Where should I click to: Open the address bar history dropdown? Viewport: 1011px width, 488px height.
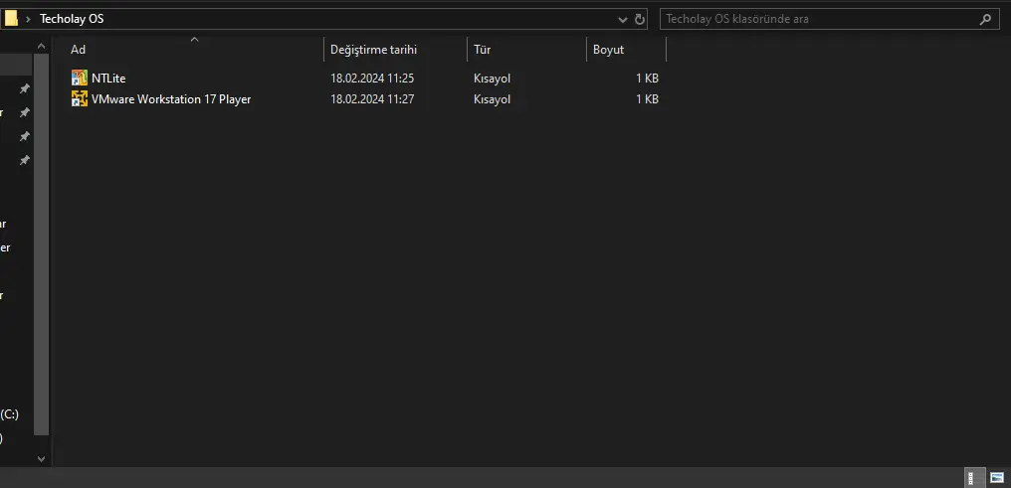coord(622,19)
